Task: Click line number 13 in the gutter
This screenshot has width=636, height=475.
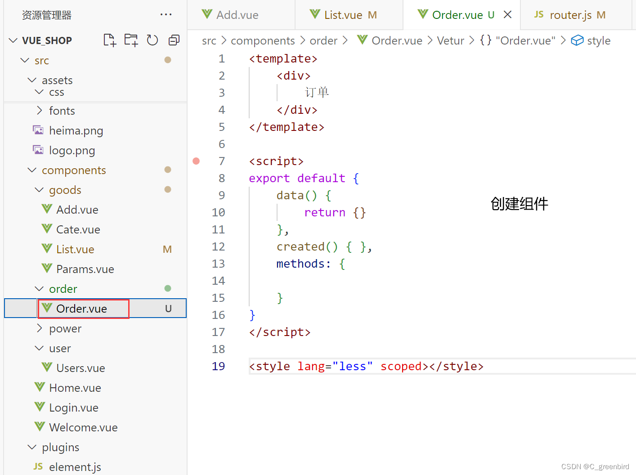Action: coord(218,264)
